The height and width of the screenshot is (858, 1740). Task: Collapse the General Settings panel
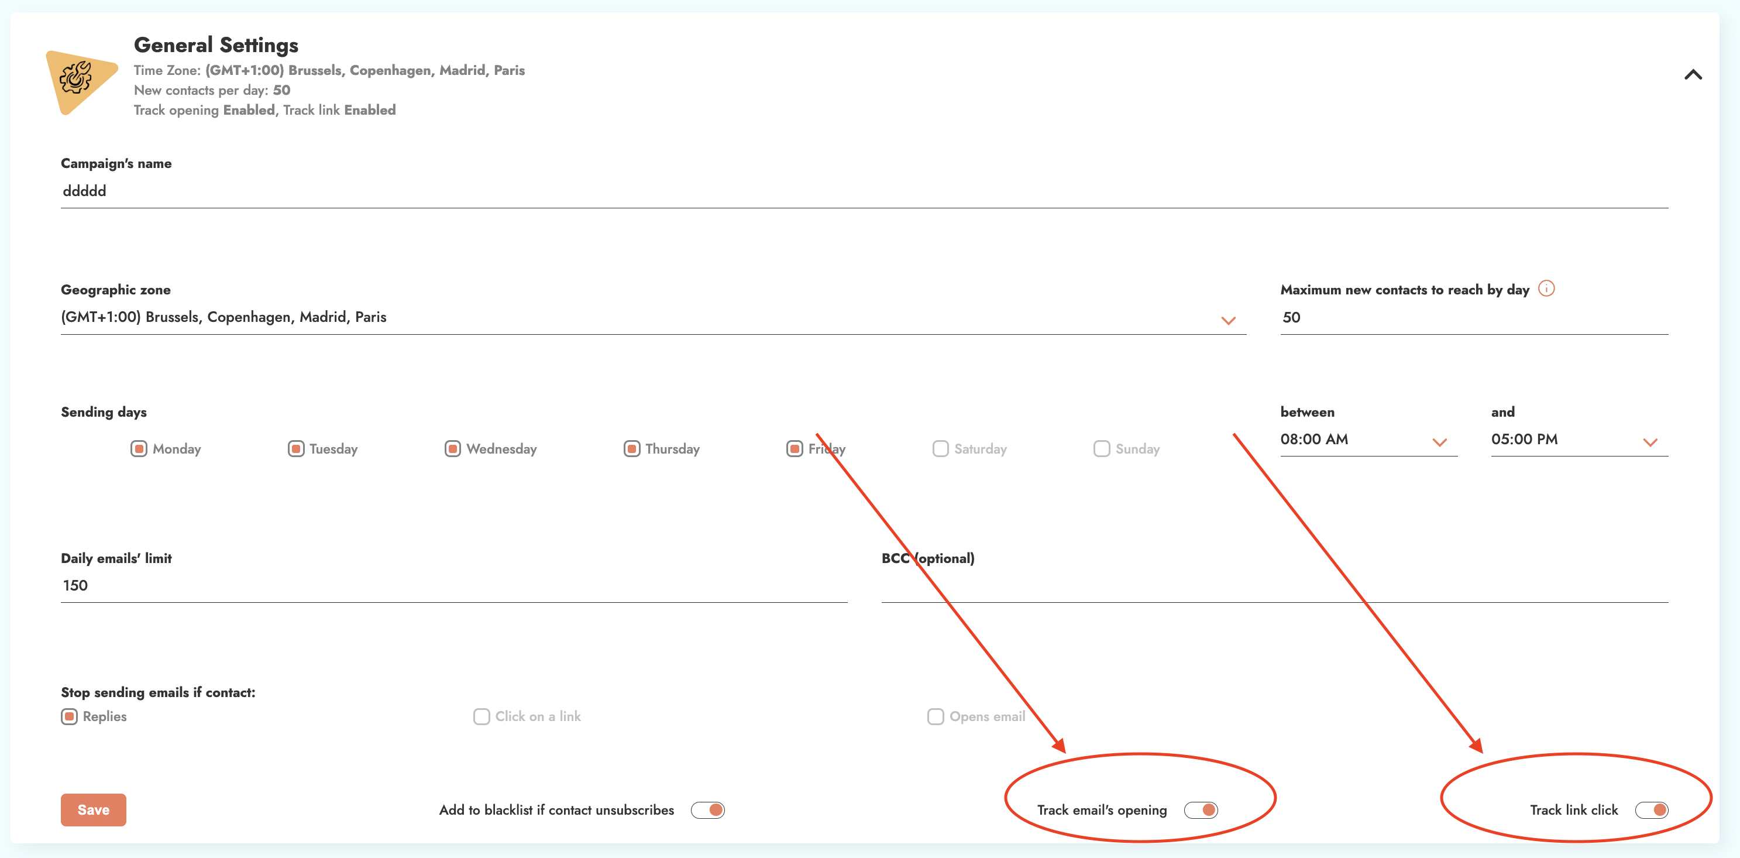1693,74
